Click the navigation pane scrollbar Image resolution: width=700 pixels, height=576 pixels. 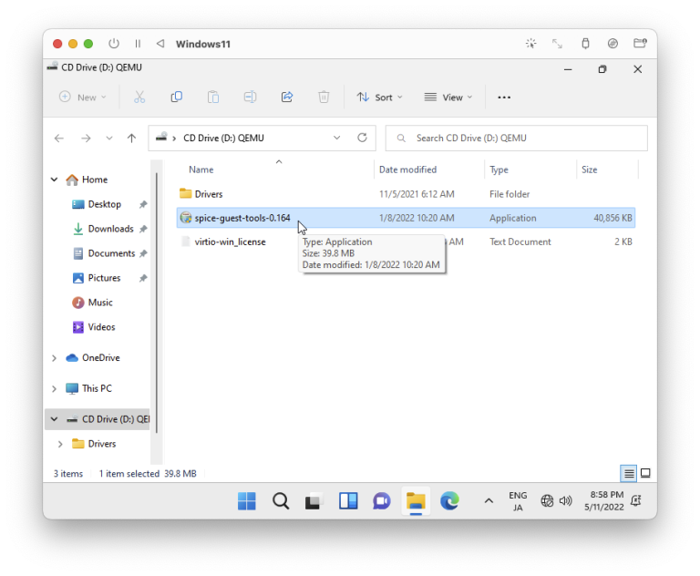tap(157, 303)
